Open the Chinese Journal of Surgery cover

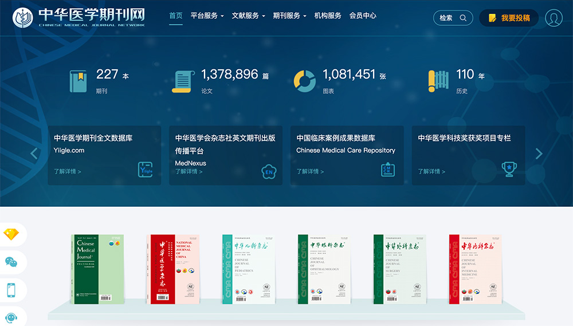tap(400, 269)
